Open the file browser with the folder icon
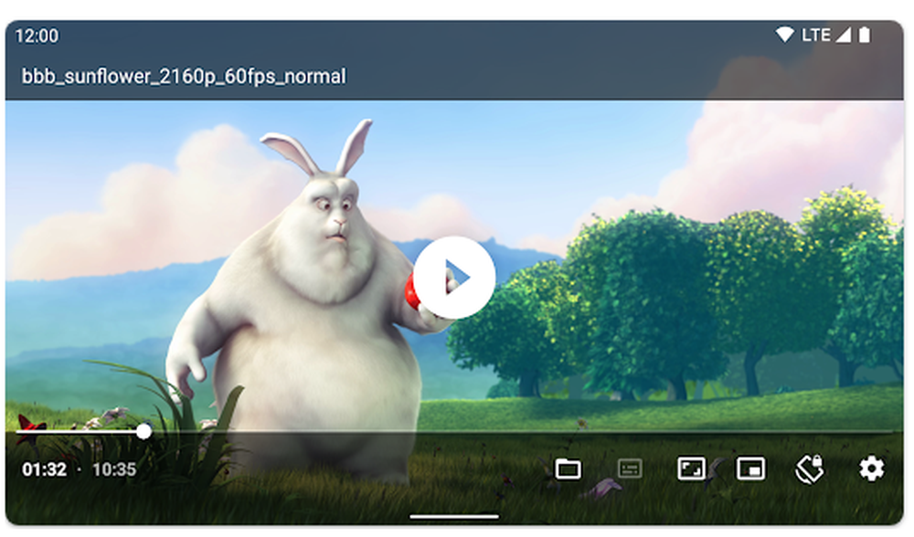This screenshot has width=914, height=537. (x=569, y=468)
